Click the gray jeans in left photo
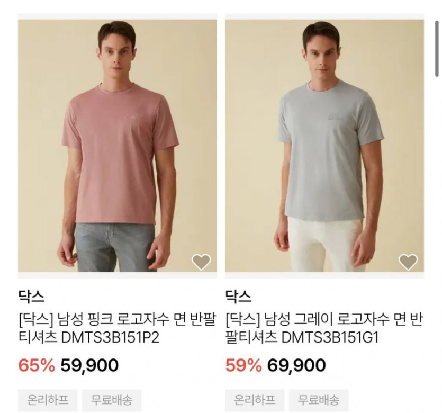The image size is (442, 413). point(115,247)
